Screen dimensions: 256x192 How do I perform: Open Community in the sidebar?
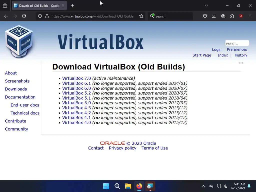[x=16, y=129]
